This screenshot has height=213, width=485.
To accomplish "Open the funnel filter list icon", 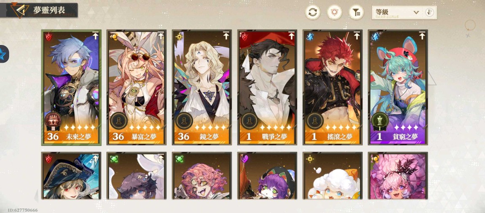I will 356,12.
